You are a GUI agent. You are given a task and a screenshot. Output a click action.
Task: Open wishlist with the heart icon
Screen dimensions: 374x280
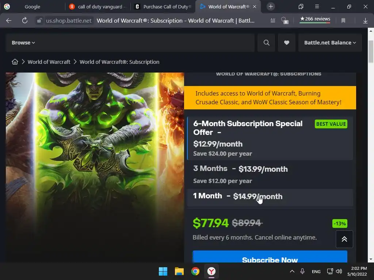[x=286, y=43]
